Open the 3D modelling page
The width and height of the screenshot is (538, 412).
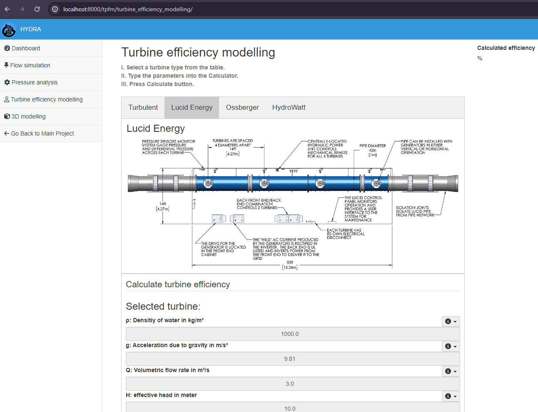[x=51, y=116]
